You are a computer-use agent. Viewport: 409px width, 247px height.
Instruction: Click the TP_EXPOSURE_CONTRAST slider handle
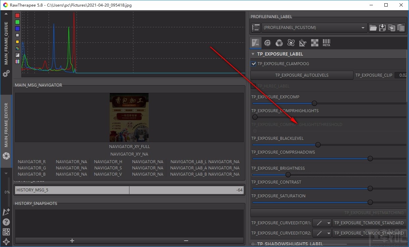coord(370,188)
